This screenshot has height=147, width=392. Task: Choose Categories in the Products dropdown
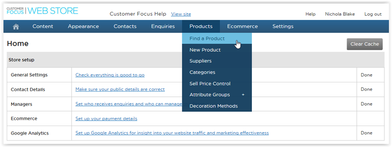[217, 72]
